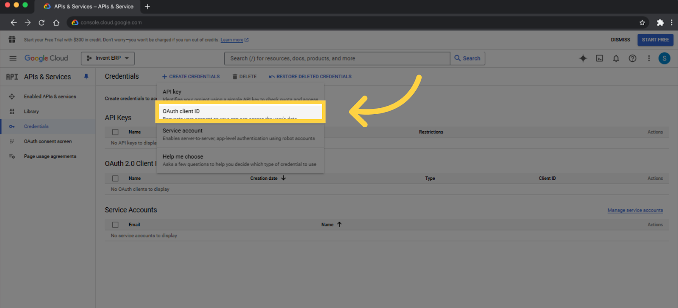Sort service accounts by Name arrow
The height and width of the screenshot is (308, 678).
pos(339,225)
